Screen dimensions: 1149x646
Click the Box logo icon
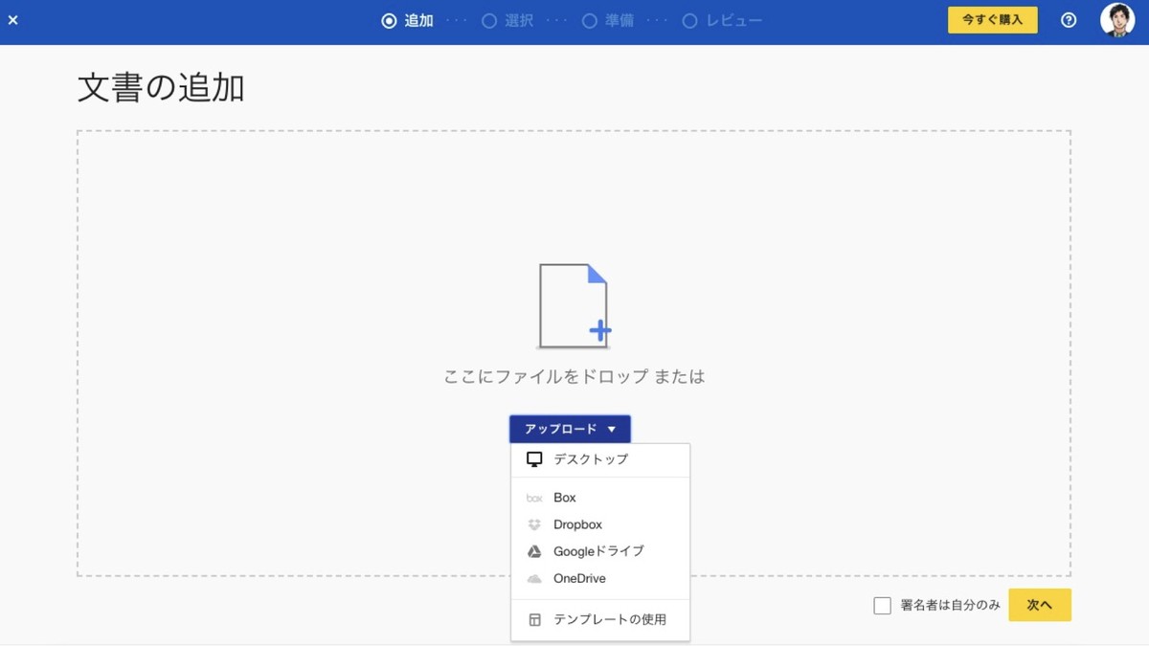coord(534,498)
